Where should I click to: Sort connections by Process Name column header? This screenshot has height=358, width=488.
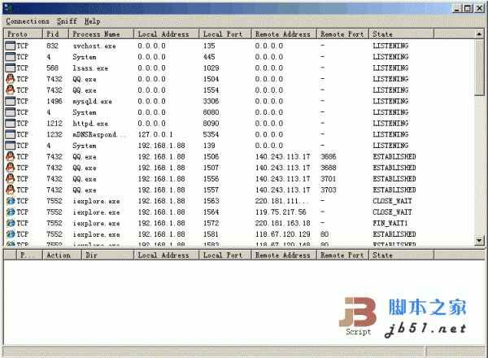tap(102, 34)
